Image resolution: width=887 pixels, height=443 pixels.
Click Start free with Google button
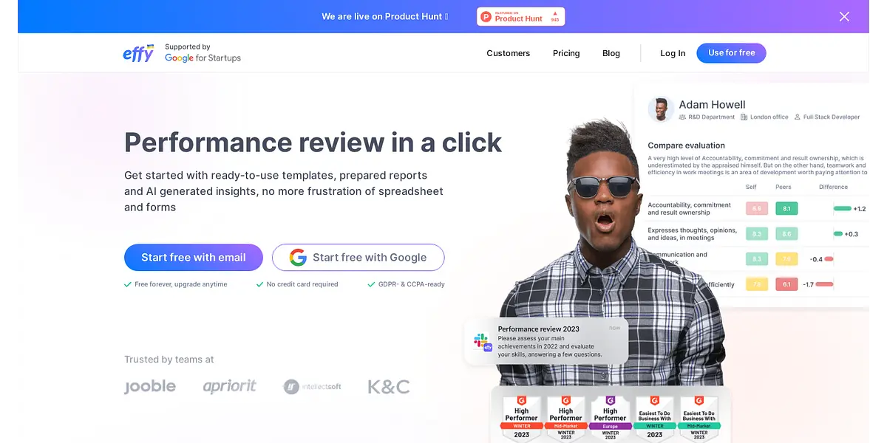pos(358,258)
